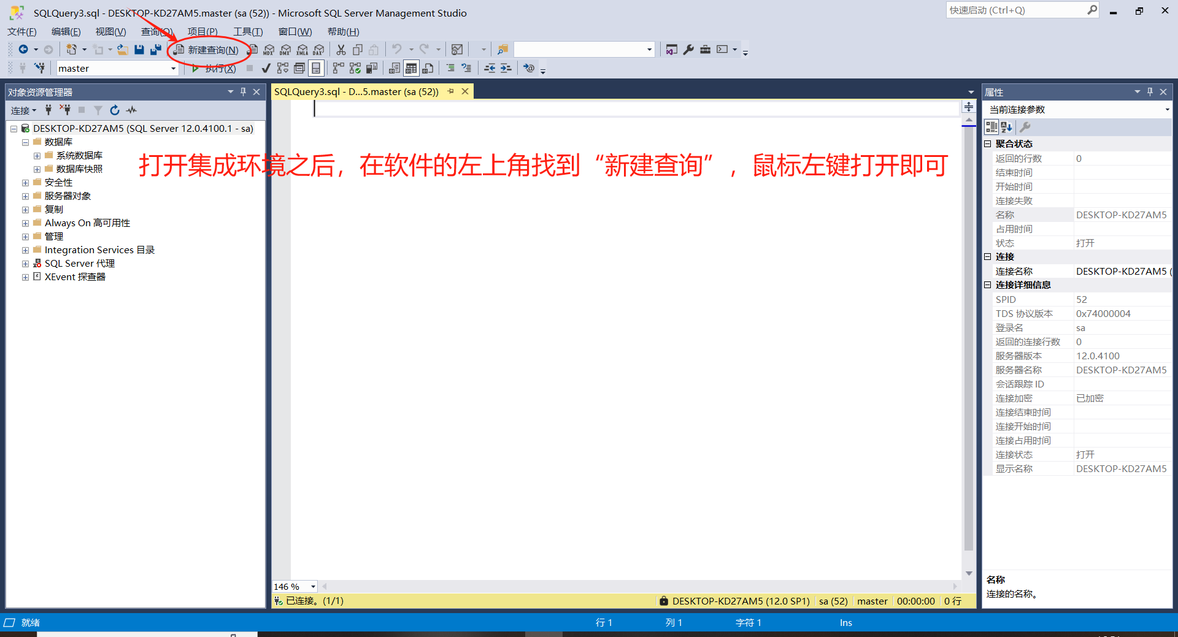Click the database engine query icon
This screenshot has width=1178, height=637.
tap(253, 50)
